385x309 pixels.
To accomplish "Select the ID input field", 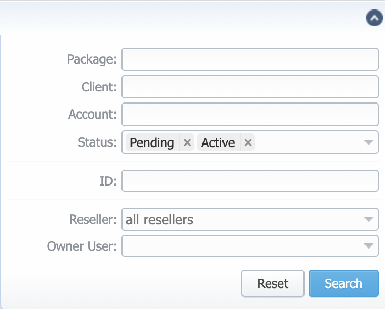I will [x=250, y=181].
